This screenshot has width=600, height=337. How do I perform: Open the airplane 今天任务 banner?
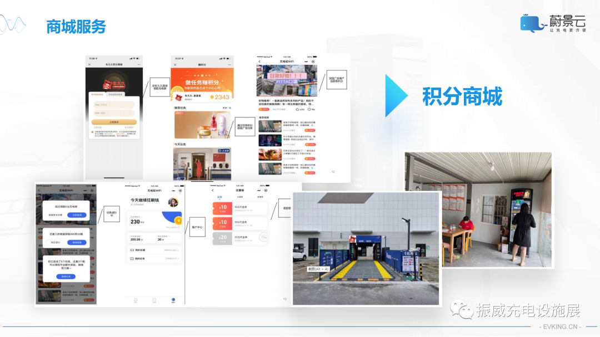[x=202, y=164]
